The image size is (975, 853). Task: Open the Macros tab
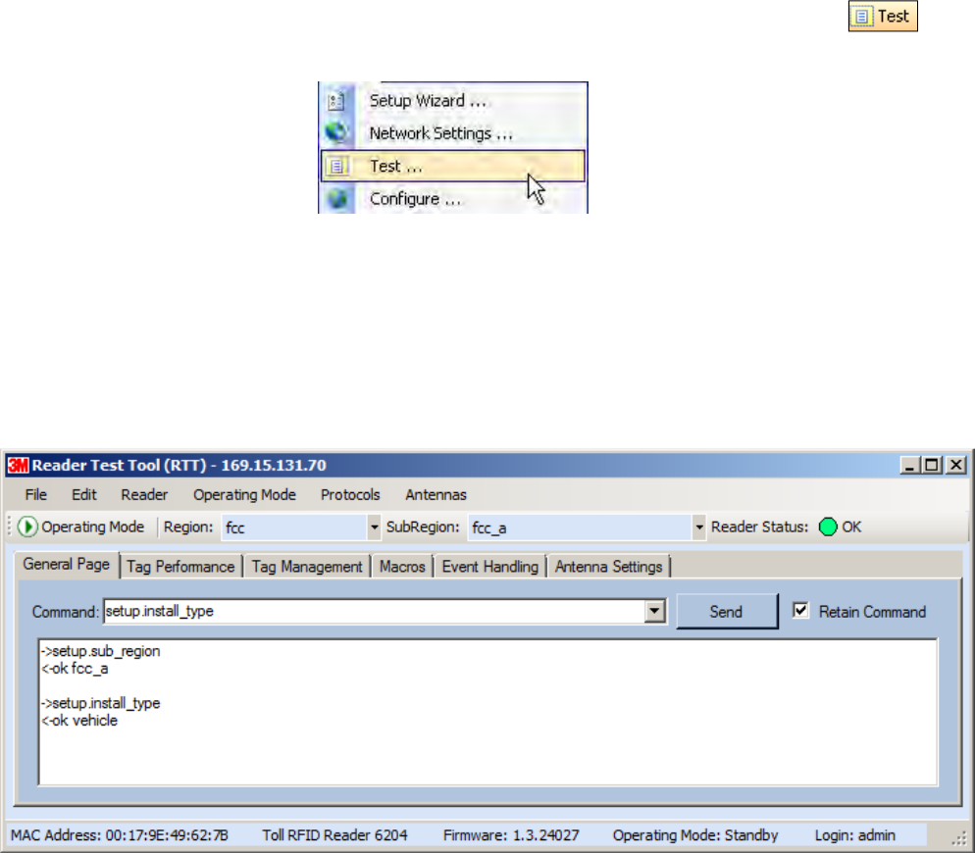coord(402,567)
